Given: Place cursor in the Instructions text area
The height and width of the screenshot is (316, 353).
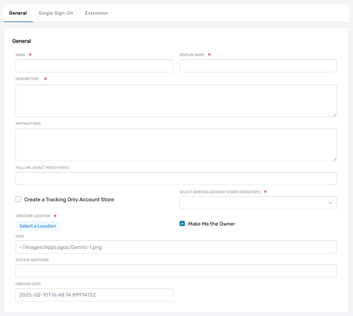Looking at the screenshot, I should 176,145.
